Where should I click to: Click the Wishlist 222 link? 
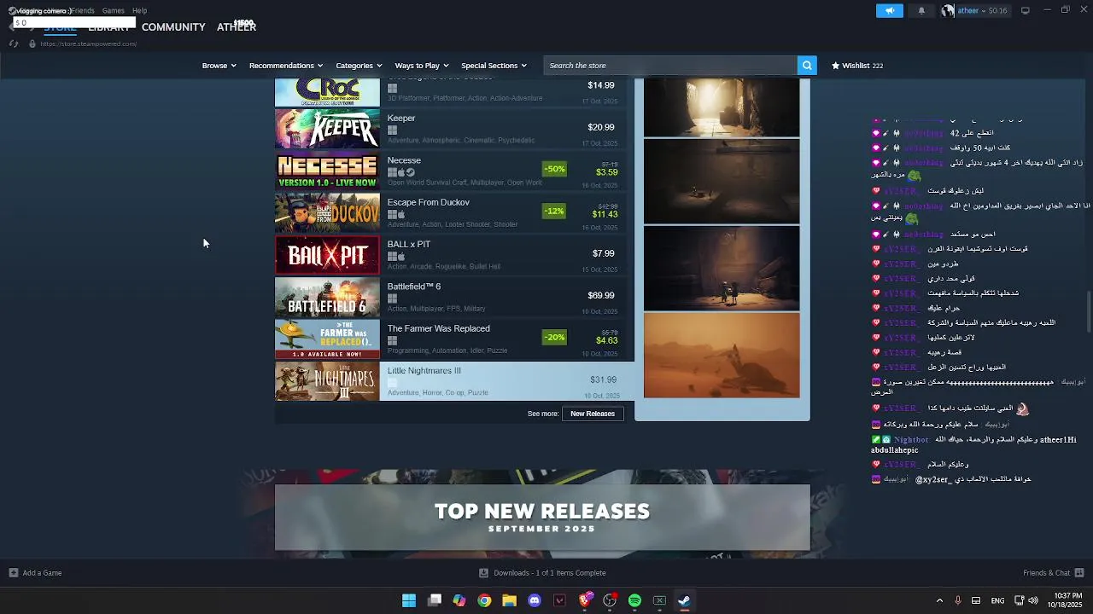tap(856, 66)
